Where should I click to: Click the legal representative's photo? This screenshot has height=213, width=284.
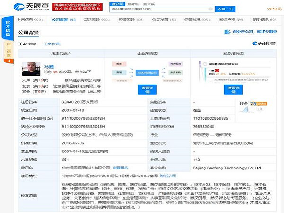31,69
